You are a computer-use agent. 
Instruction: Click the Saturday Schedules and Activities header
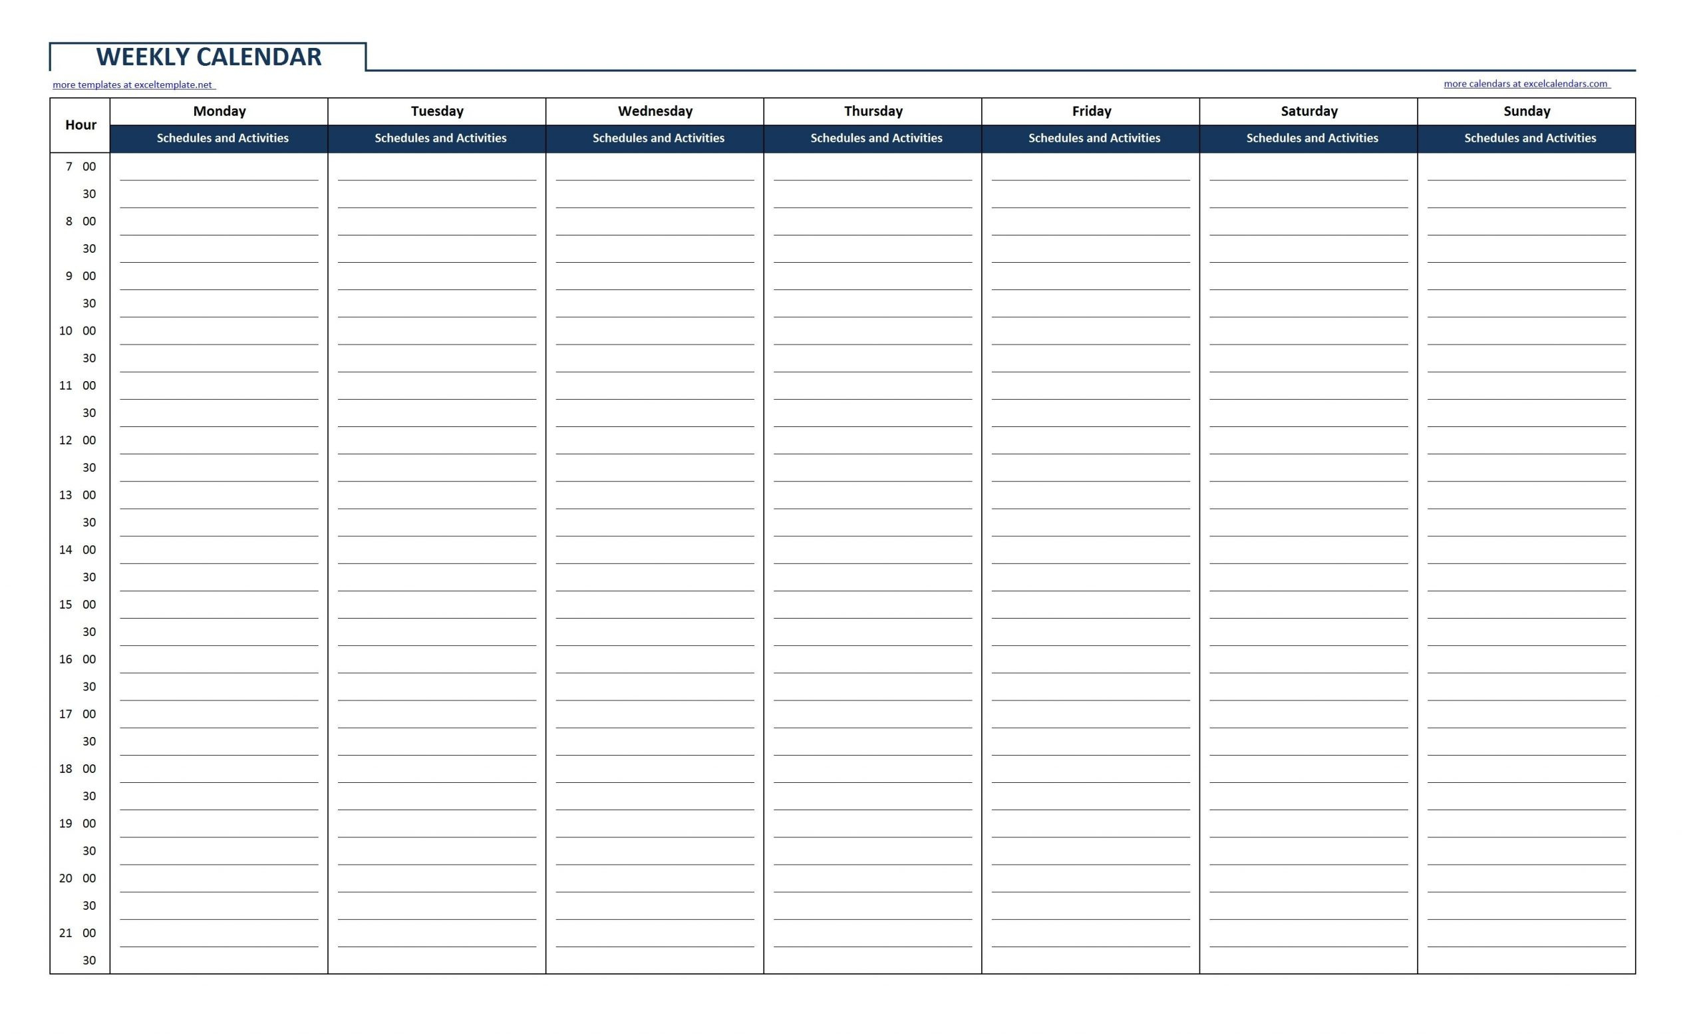(x=1313, y=141)
